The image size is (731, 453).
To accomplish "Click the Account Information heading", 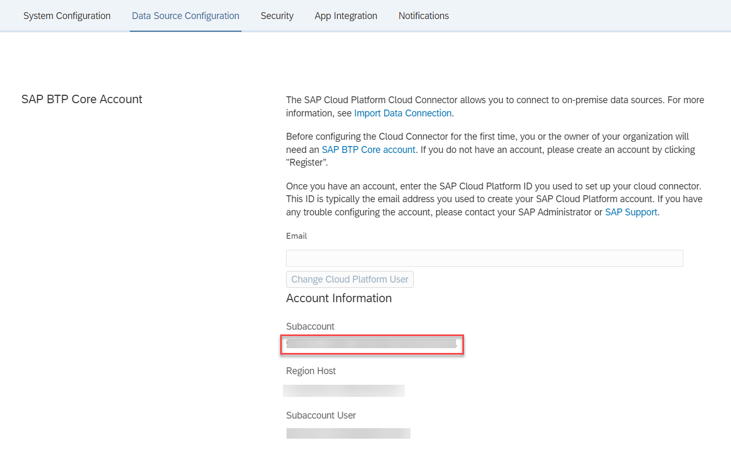I will click(x=339, y=298).
